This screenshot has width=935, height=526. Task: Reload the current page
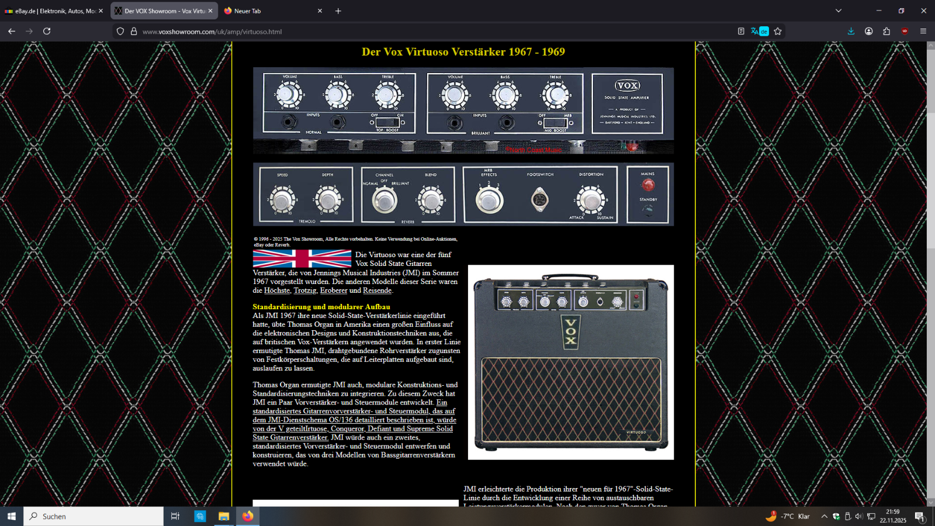tap(47, 32)
